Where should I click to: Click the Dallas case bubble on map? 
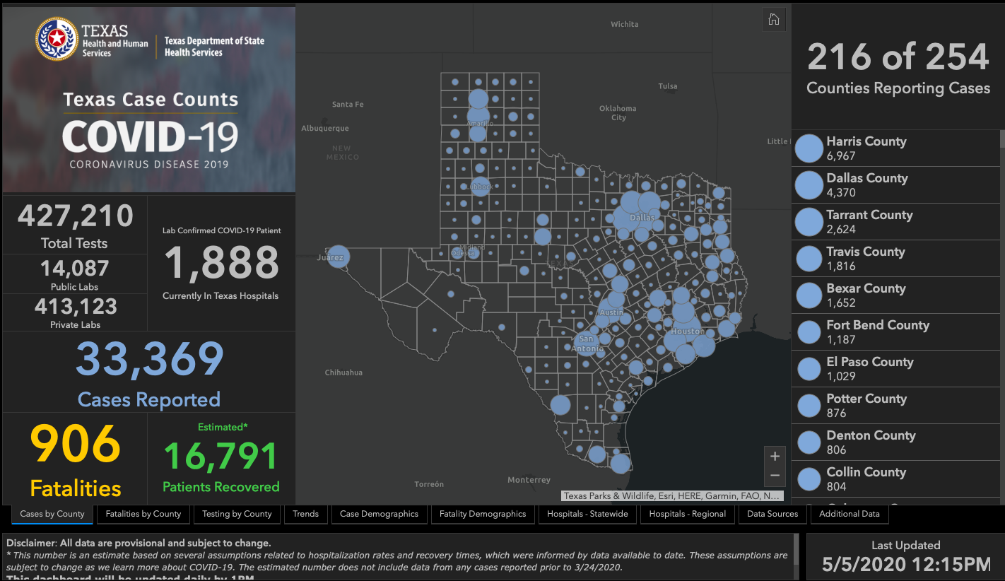[x=628, y=209]
